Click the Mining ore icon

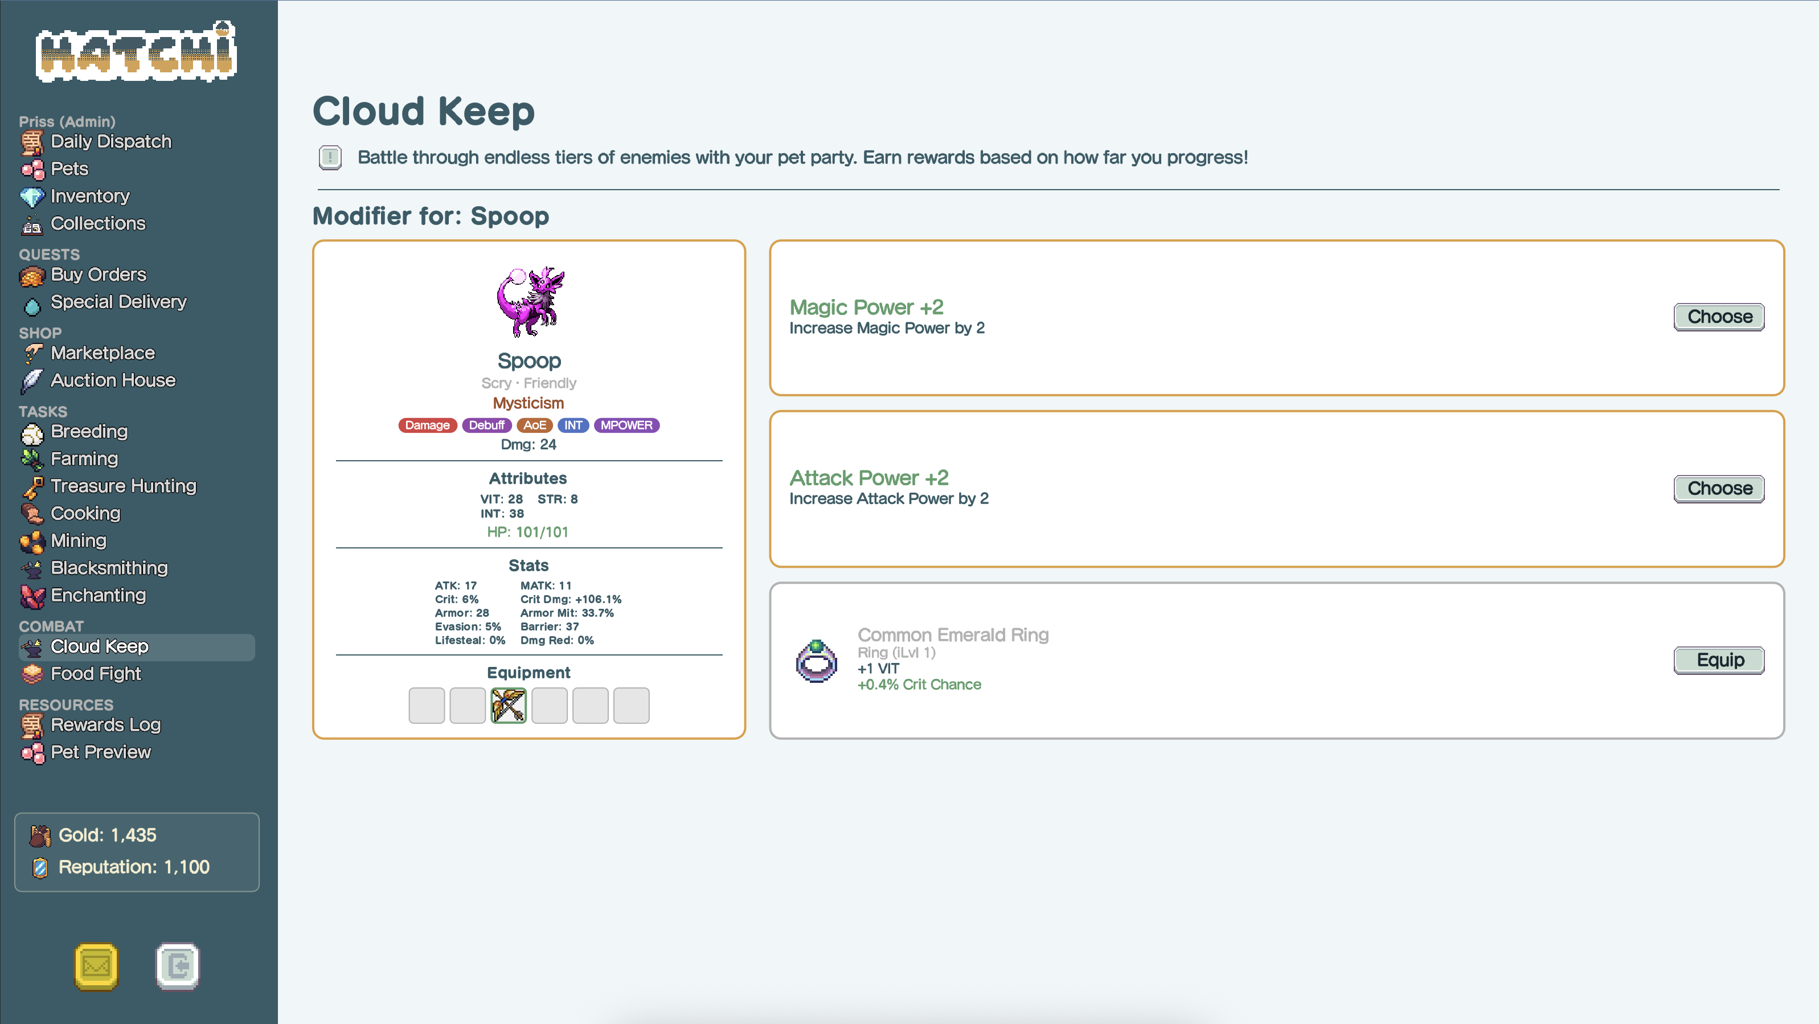point(32,541)
